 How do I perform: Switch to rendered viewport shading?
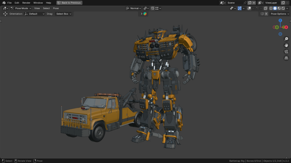click(x=283, y=8)
